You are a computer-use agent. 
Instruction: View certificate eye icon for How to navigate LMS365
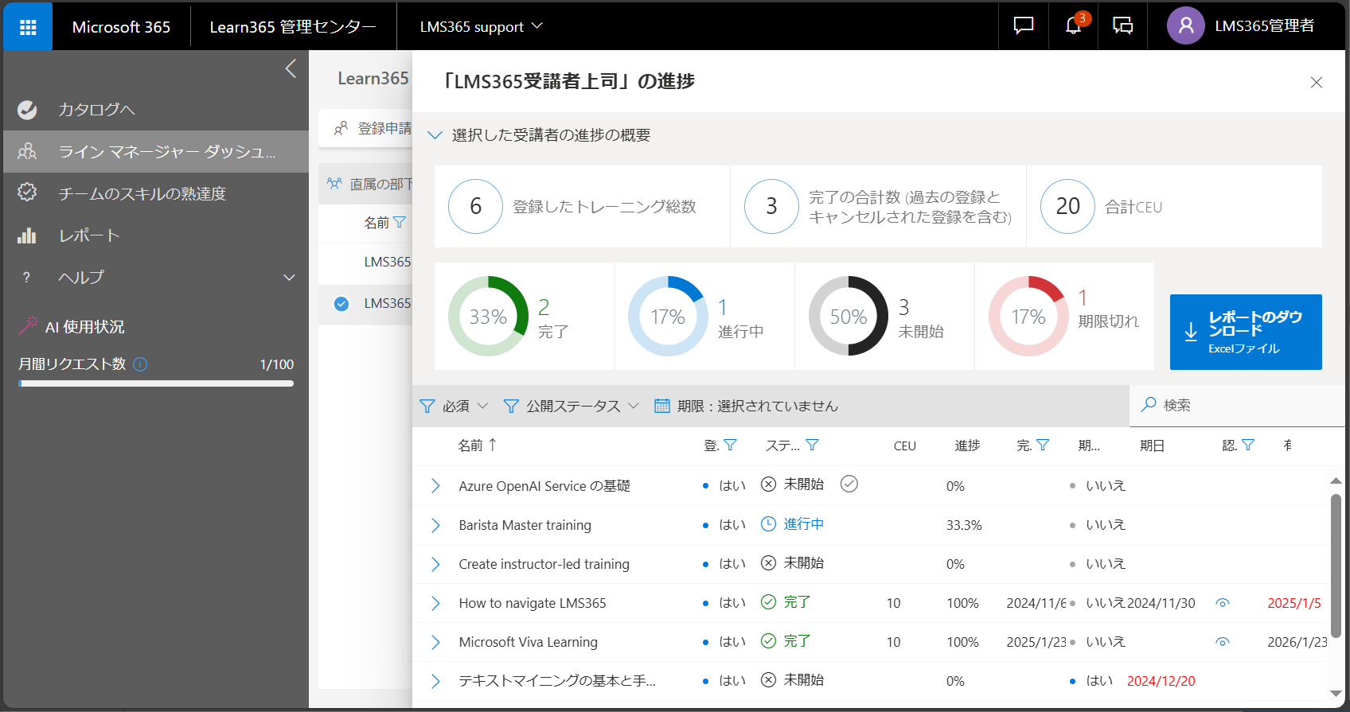pos(1223,603)
